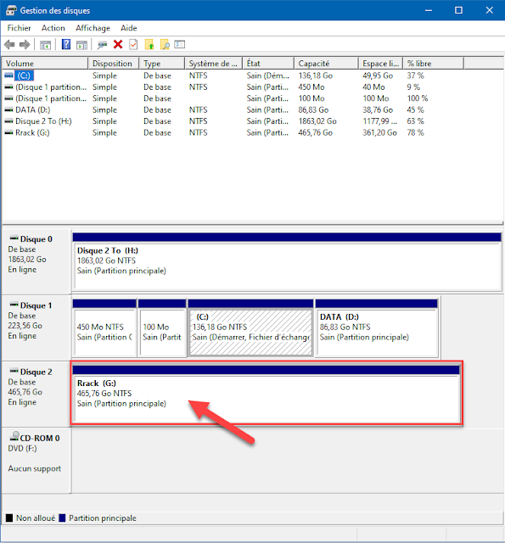The width and height of the screenshot is (505, 543).
Task: Click the 1863,02 Go capacity cell
Action: tap(317, 121)
